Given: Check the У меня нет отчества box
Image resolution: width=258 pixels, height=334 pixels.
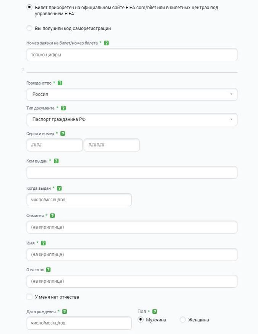Looking at the screenshot, I should click(29, 297).
